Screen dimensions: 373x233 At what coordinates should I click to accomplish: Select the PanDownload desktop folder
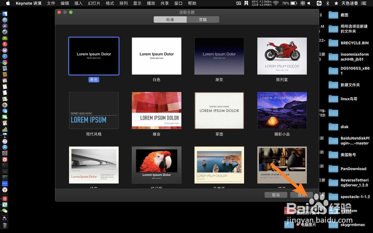click(x=333, y=169)
